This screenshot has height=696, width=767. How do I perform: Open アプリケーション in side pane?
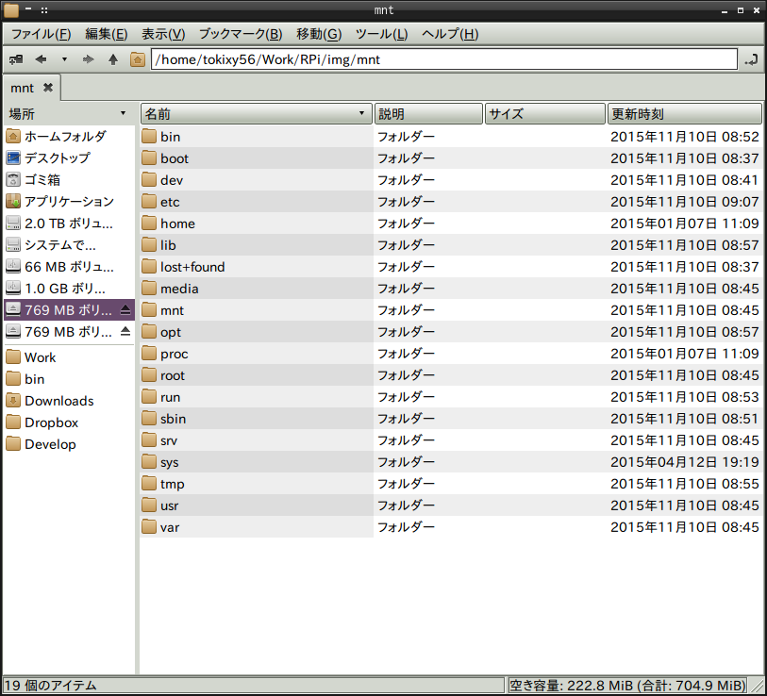click(x=69, y=202)
